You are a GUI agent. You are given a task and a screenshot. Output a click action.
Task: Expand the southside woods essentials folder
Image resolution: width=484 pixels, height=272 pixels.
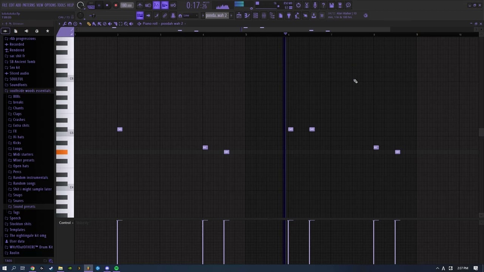pos(30,91)
